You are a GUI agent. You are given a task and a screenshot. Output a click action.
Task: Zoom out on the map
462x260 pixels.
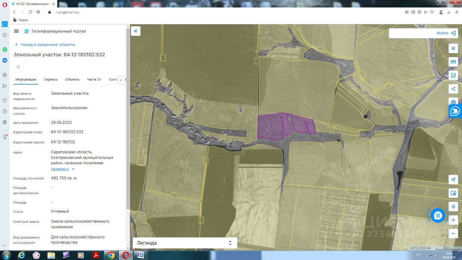click(x=453, y=233)
